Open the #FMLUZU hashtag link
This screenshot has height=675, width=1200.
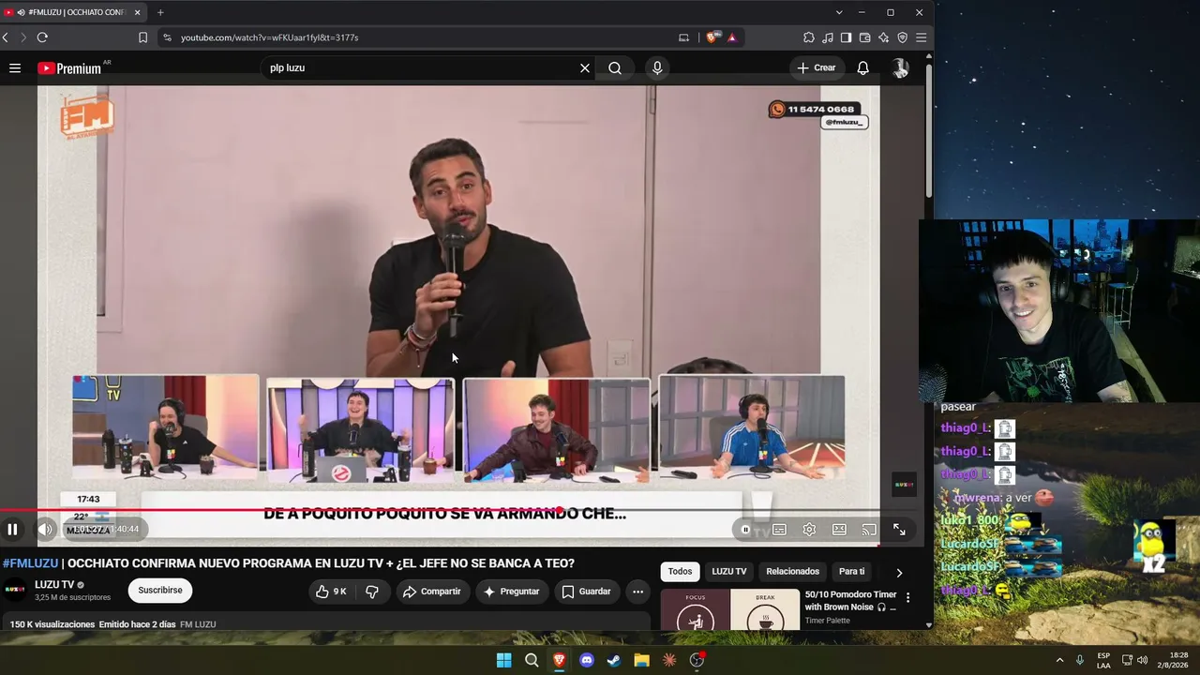[x=30, y=563]
